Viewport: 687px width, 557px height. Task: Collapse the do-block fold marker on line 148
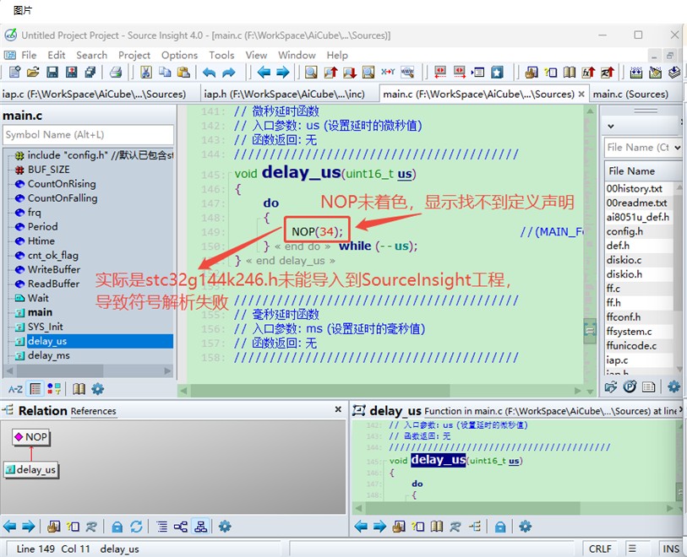[260, 219]
